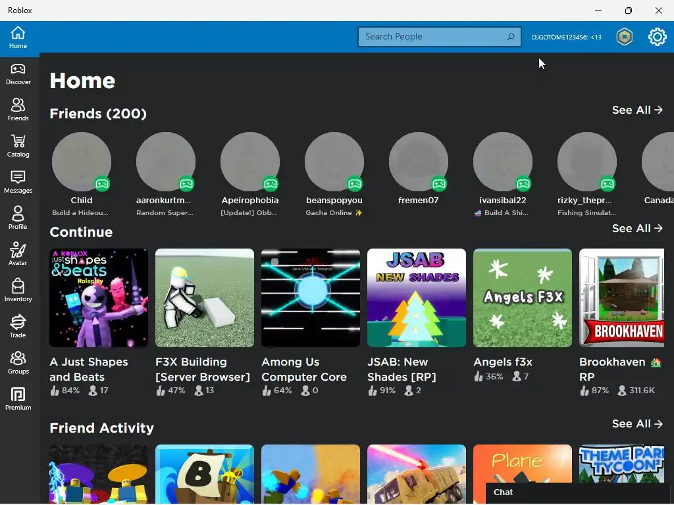This screenshot has height=505, width=674.
Task: Open See All for Friends
Action: tap(637, 110)
